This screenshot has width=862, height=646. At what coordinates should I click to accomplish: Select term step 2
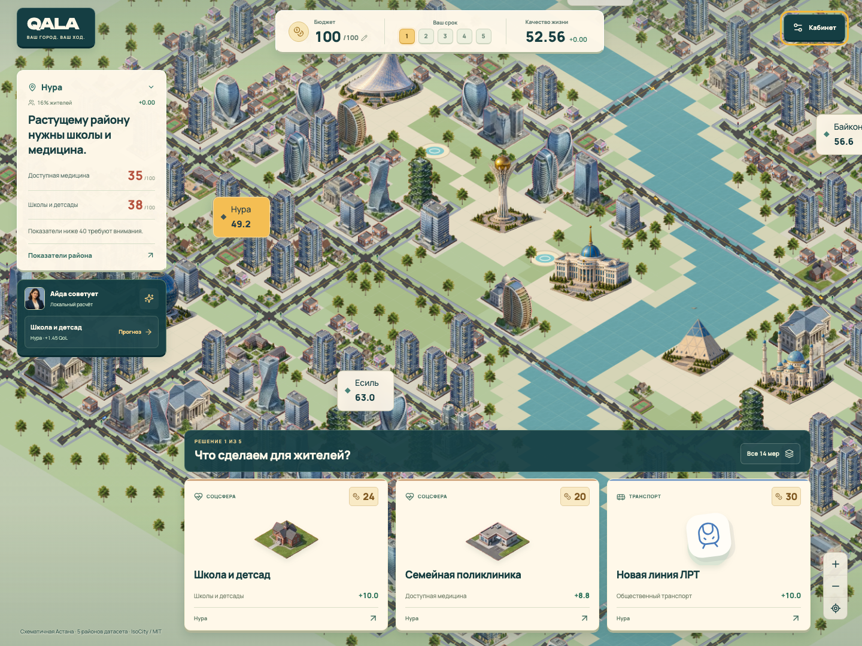(x=426, y=36)
